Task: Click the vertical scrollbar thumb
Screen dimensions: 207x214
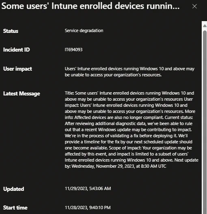Action: [205, 122]
